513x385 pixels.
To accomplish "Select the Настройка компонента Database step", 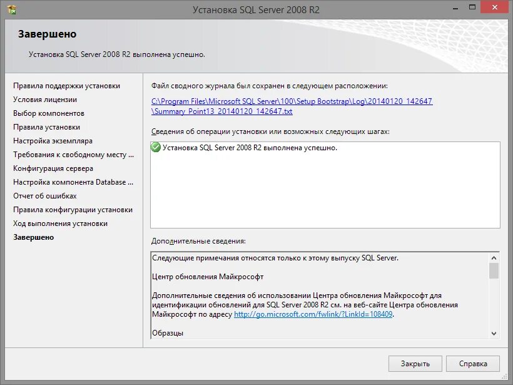I will (73, 182).
